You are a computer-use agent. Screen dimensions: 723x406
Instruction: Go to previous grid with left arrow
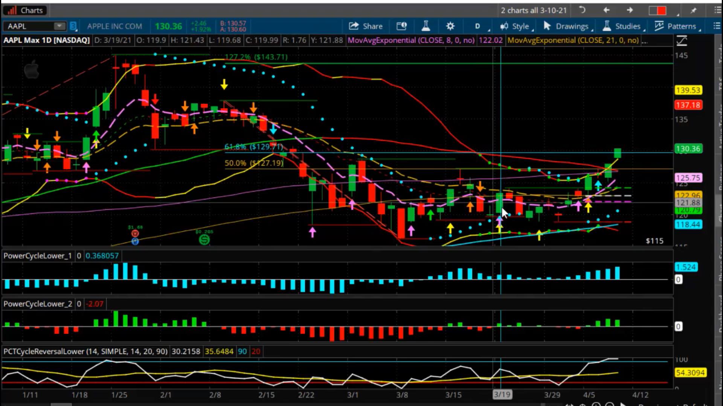pos(606,10)
